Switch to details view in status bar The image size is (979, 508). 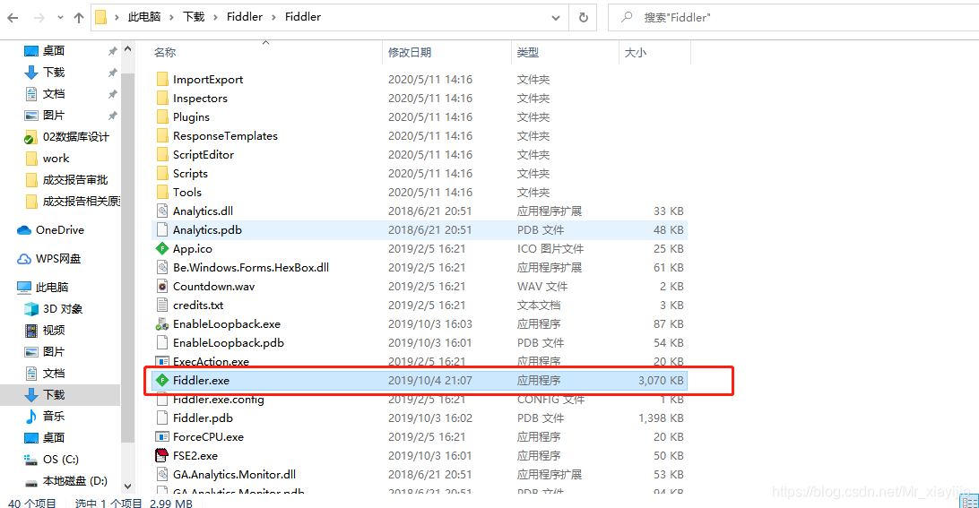(x=970, y=503)
